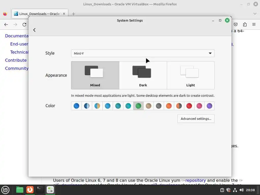Open the Documentation link in Firefox

17,36
